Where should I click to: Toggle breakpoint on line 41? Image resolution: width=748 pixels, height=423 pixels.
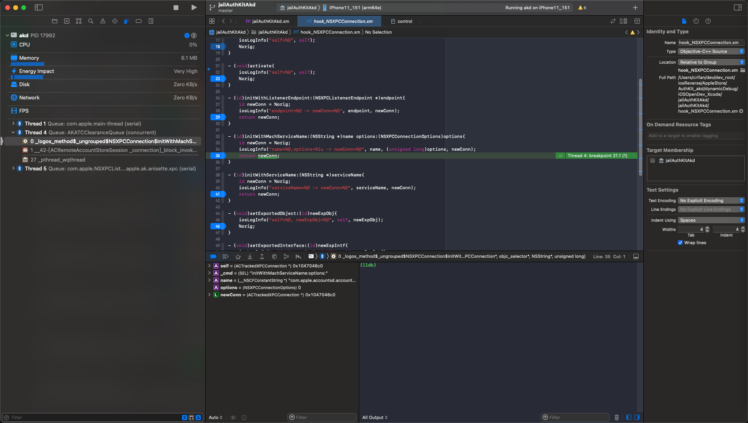pyautogui.click(x=218, y=194)
